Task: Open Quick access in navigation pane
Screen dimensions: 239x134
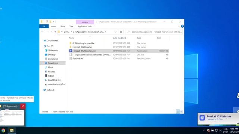Action: (x=52, y=41)
